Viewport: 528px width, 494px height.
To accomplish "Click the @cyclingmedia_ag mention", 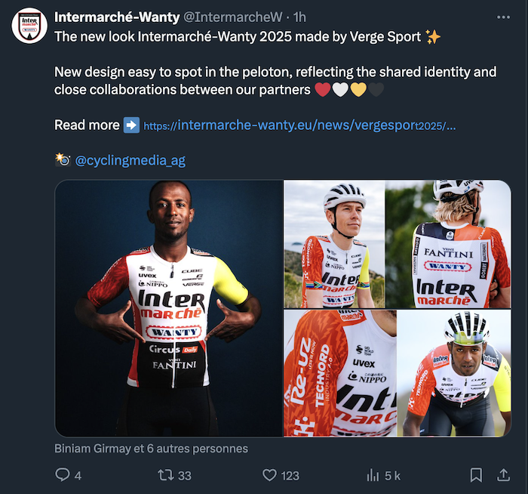I will point(130,160).
